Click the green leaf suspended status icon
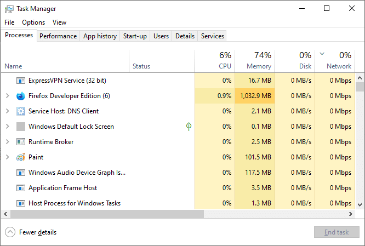The image size is (365, 246). pyautogui.click(x=189, y=127)
